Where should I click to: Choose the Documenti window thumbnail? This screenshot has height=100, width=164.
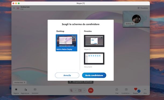[x=94, y=58]
